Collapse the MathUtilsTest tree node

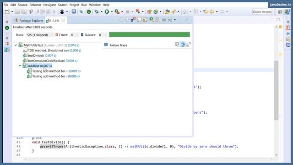click(16, 45)
